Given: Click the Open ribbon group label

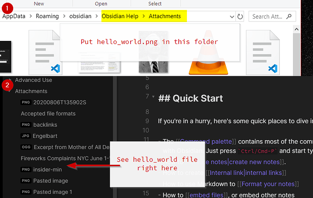Looking at the screenshot, I should pos(101,4).
